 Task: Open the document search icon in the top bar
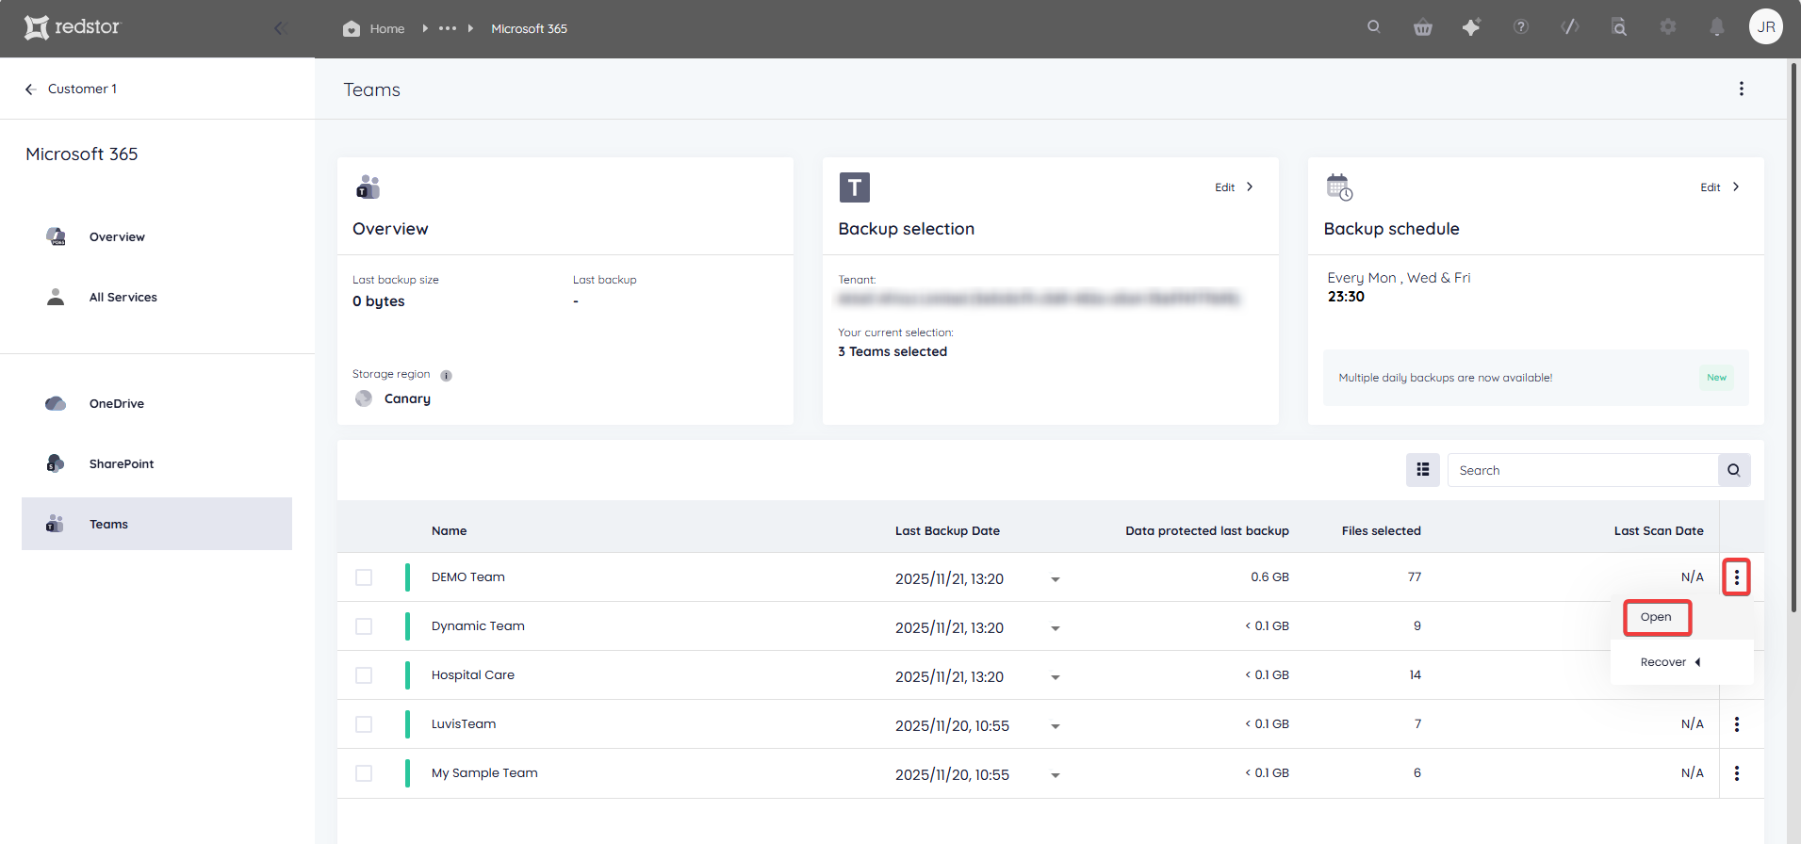click(1619, 27)
